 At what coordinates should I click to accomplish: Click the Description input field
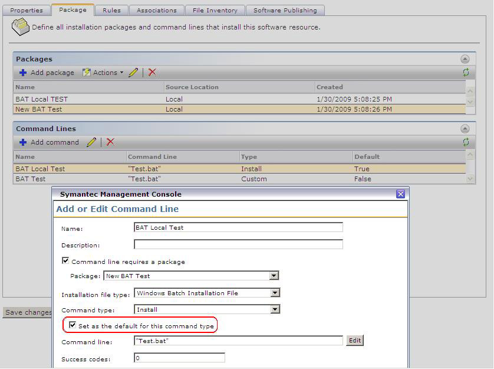click(x=238, y=244)
